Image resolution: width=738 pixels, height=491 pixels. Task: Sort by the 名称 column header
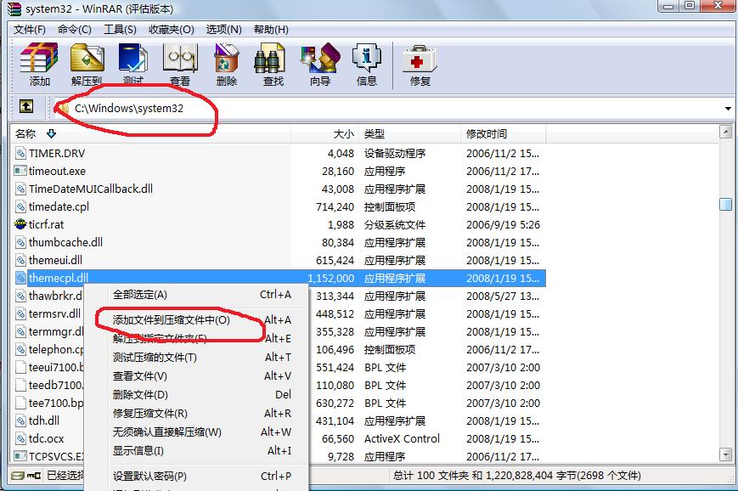point(150,133)
